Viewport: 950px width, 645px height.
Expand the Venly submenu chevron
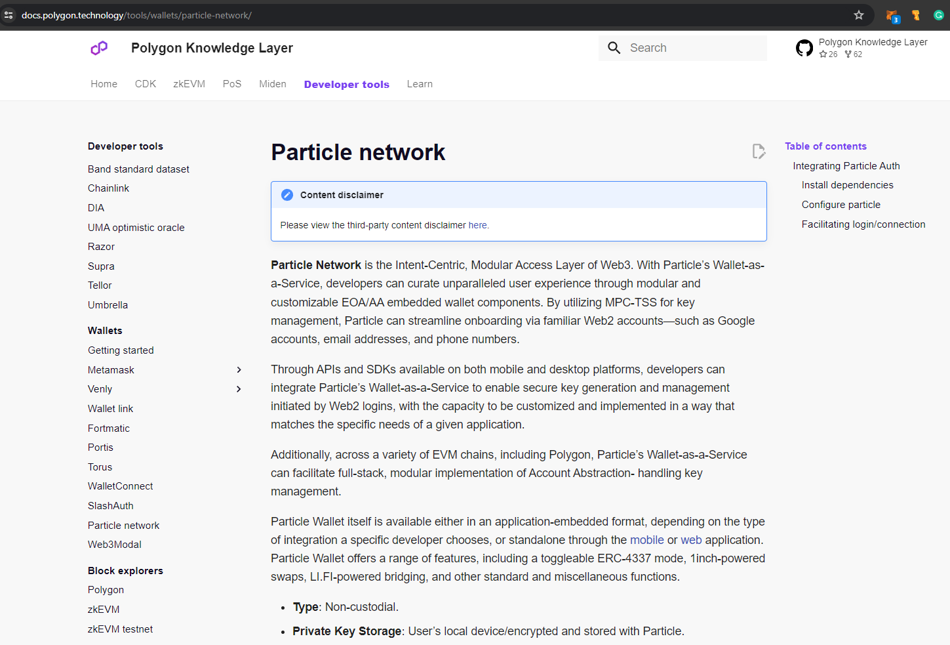[x=239, y=389]
